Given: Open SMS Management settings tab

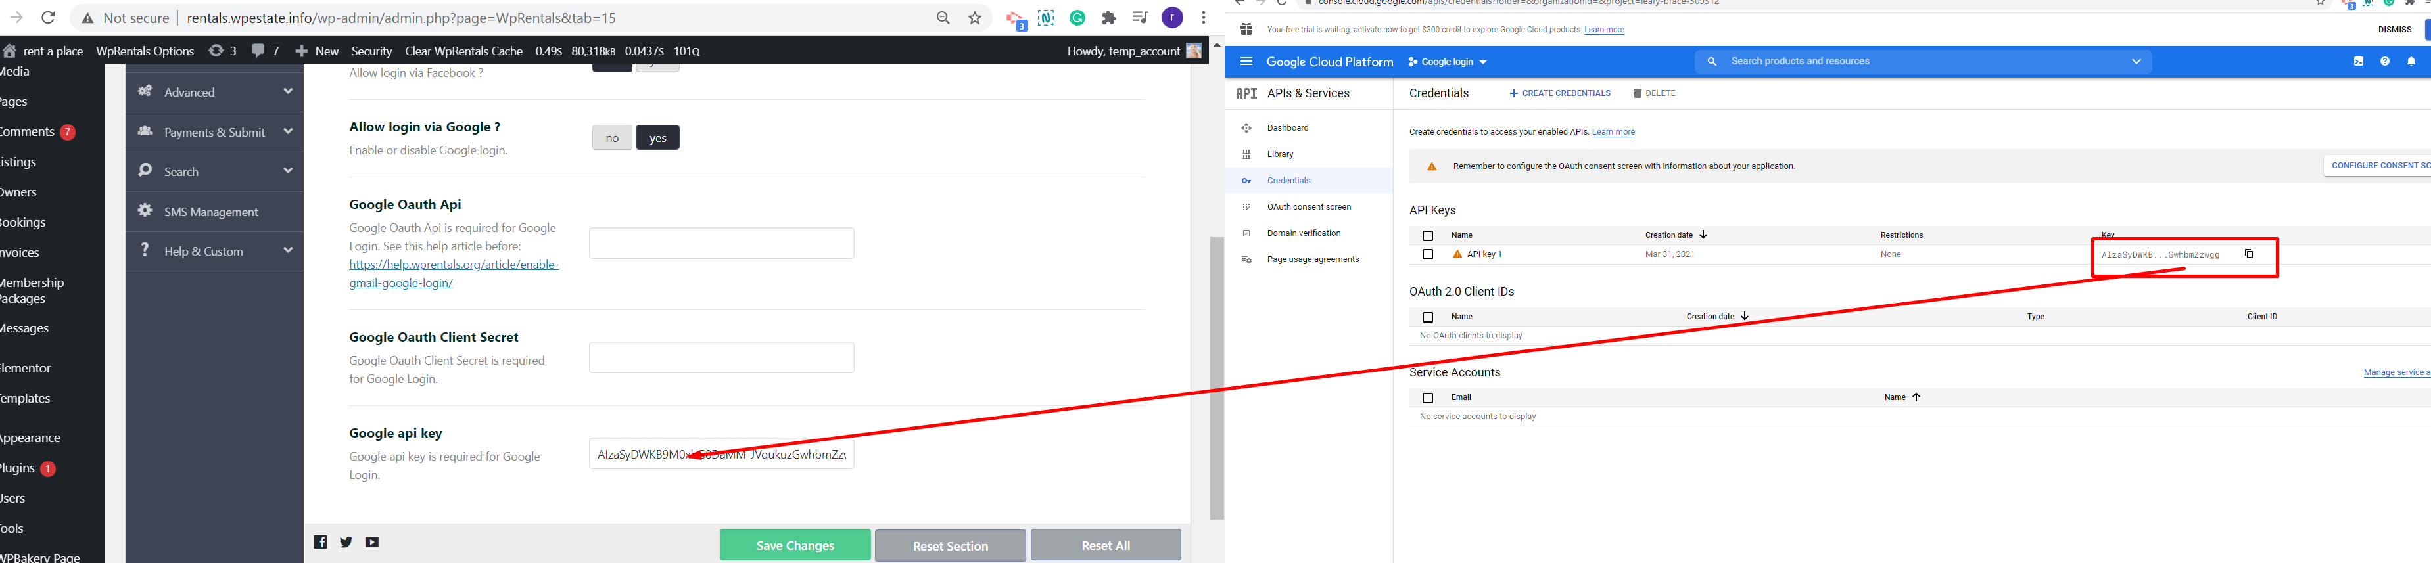Looking at the screenshot, I should tap(214, 212).
